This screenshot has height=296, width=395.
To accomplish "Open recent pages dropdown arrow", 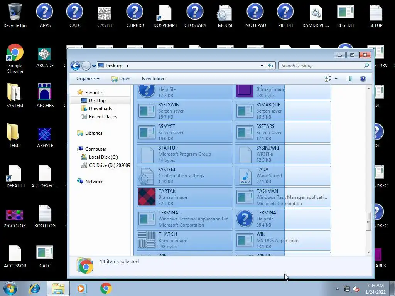I will coord(94,66).
